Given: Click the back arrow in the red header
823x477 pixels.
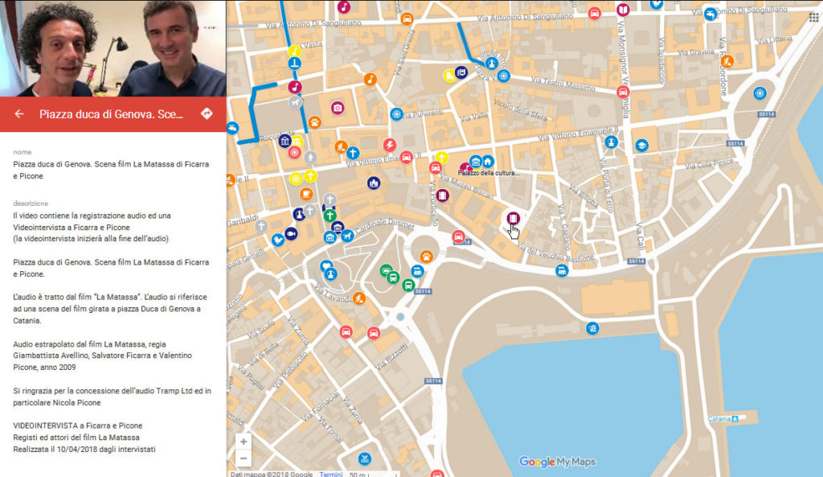Looking at the screenshot, I should (x=19, y=114).
